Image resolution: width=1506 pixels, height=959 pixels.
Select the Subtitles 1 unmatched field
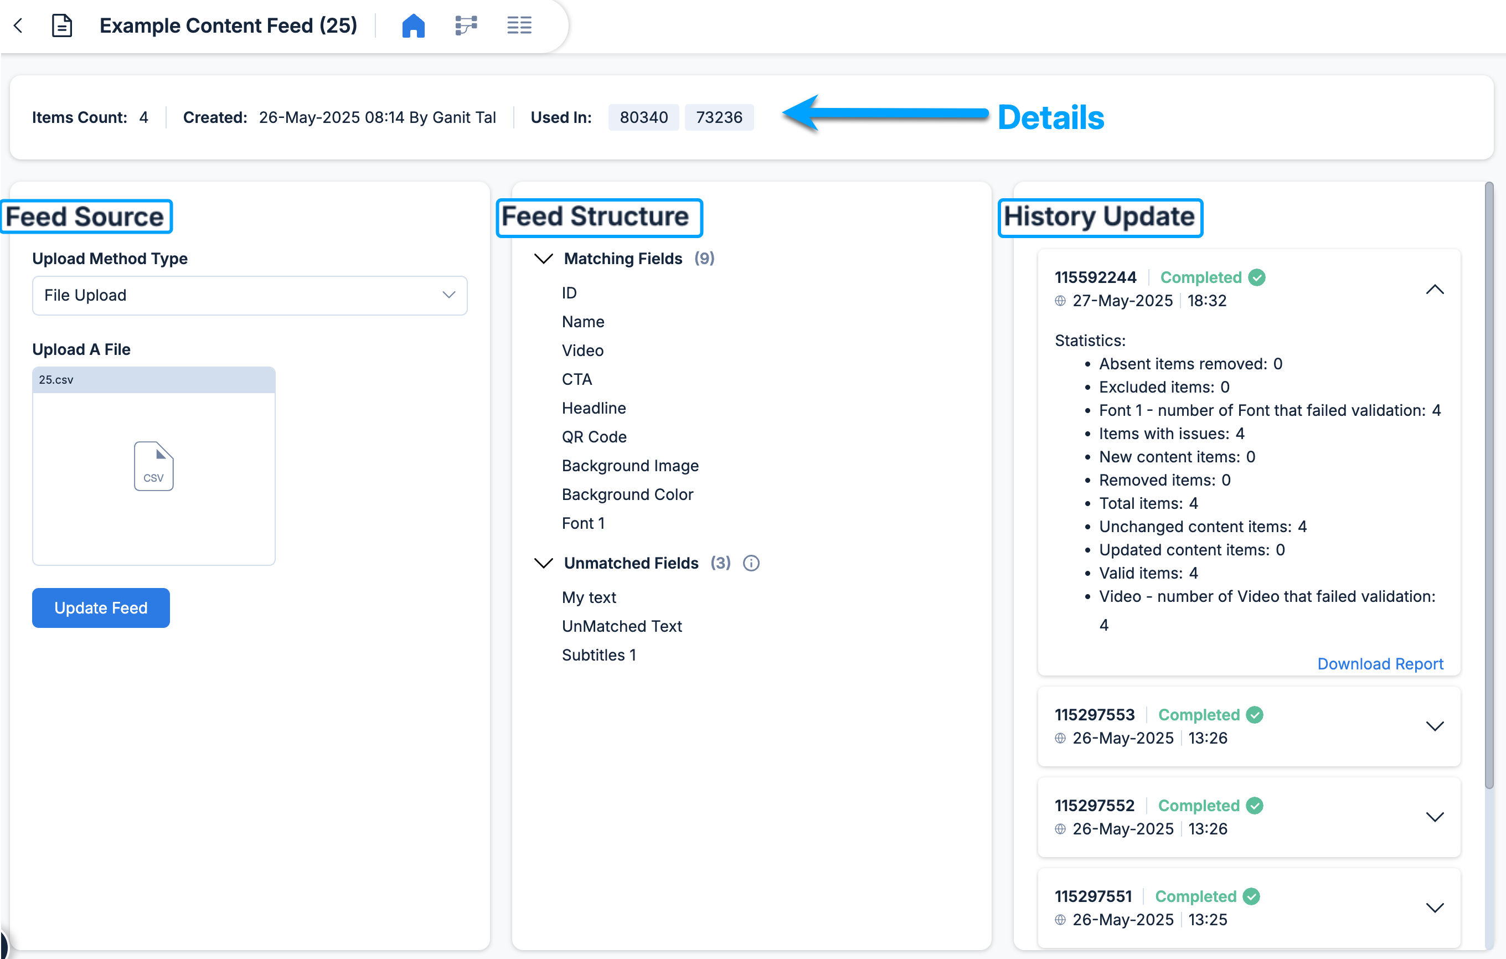pos(599,655)
